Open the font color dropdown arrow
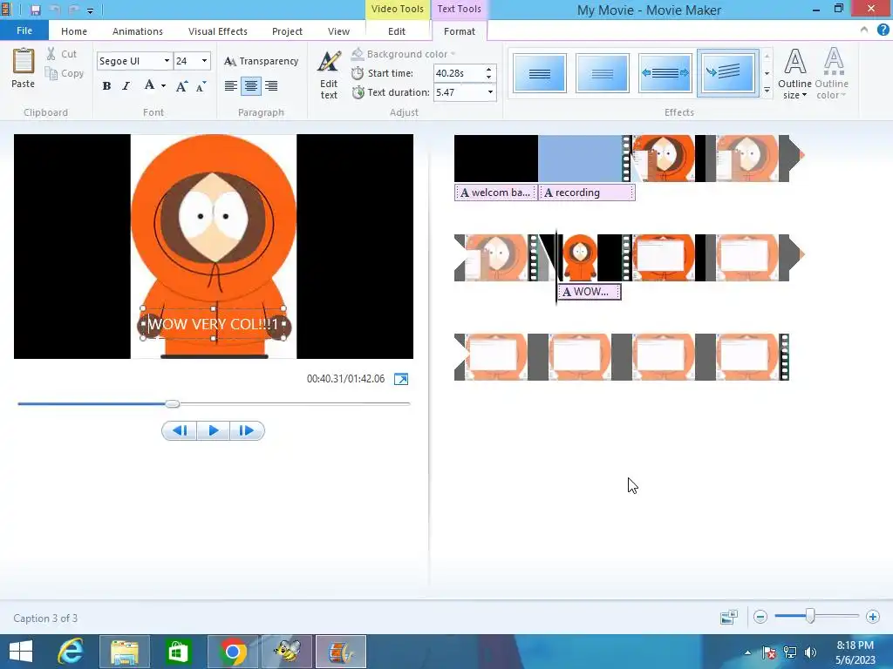The width and height of the screenshot is (893, 669). coord(163,86)
